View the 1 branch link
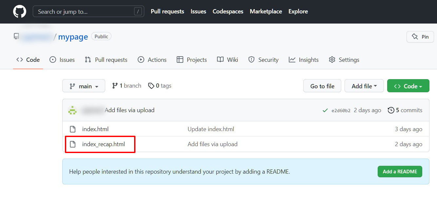The width and height of the screenshot is (437, 224). 127,86
